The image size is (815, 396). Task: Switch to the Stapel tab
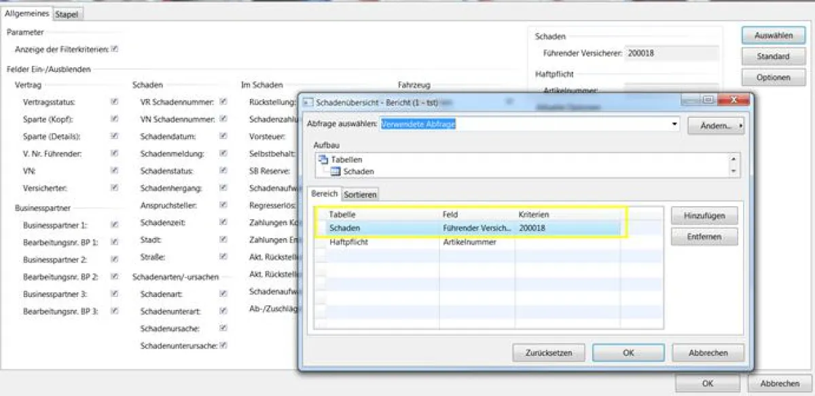click(67, 14)
